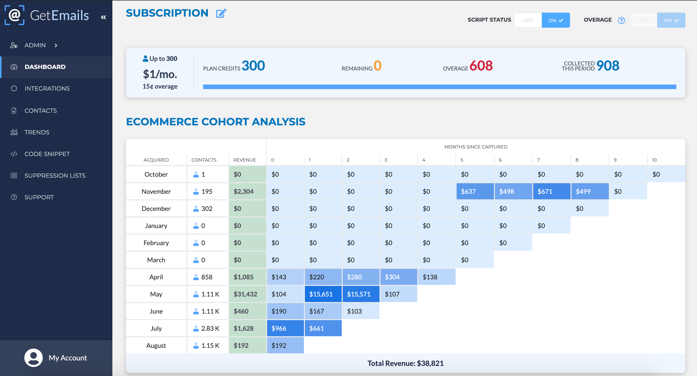This screenshot has width=697, height=376.
Task: Turn script status OFF
Action: pyautogui.click(x=528, y=20)
